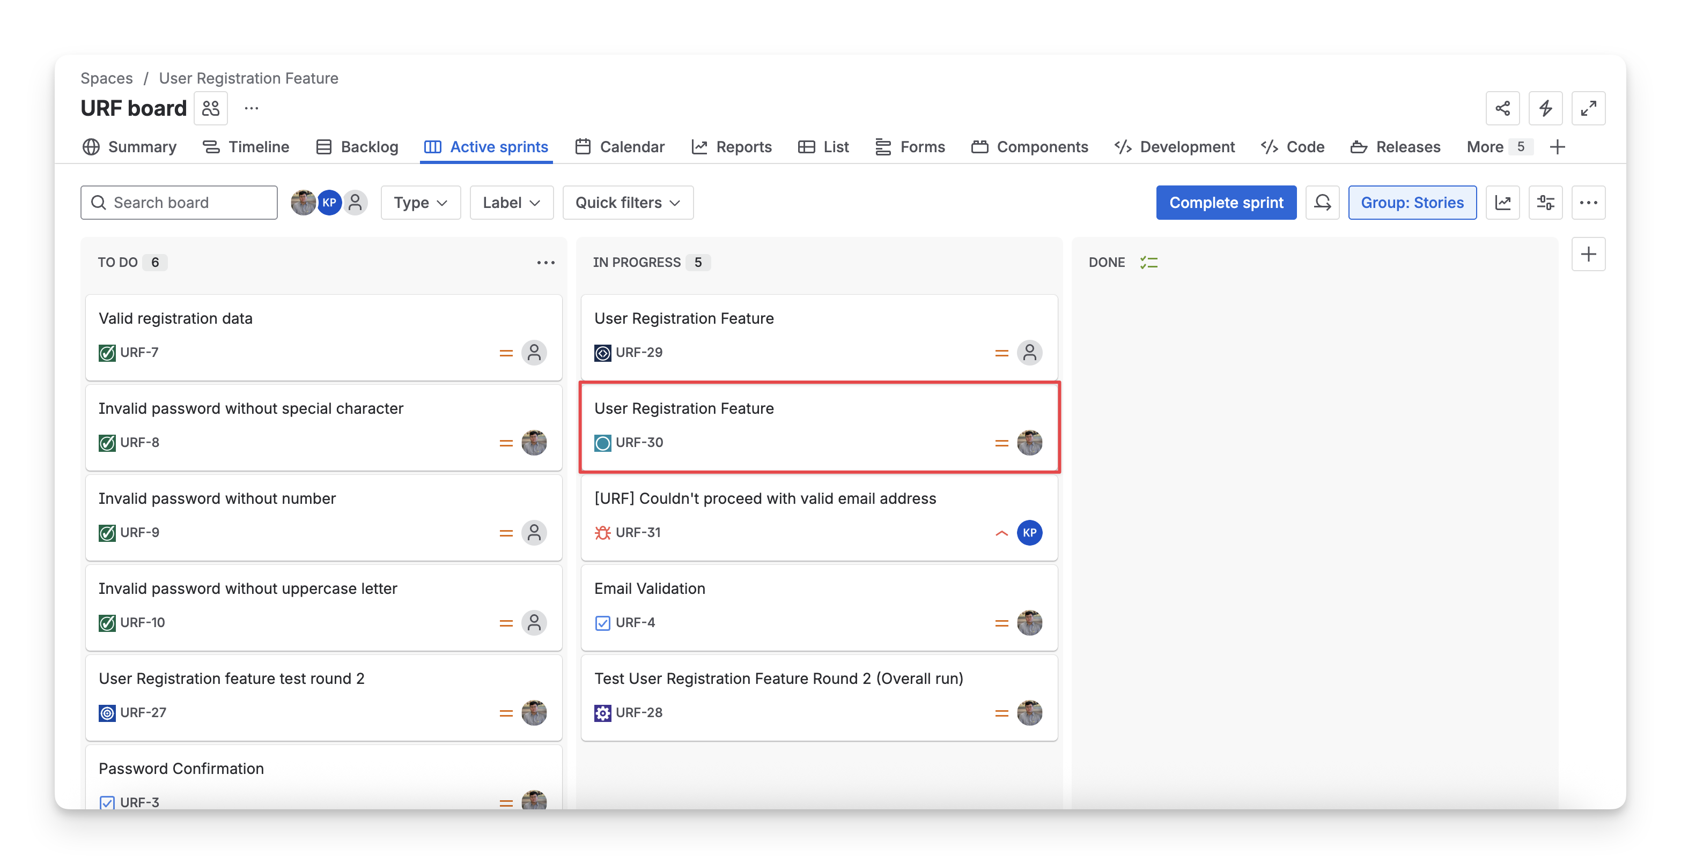The width and height of the screenshot is (1681, 864).
Task: Open the Label dropdown filter
Action: tap(511, 203)
